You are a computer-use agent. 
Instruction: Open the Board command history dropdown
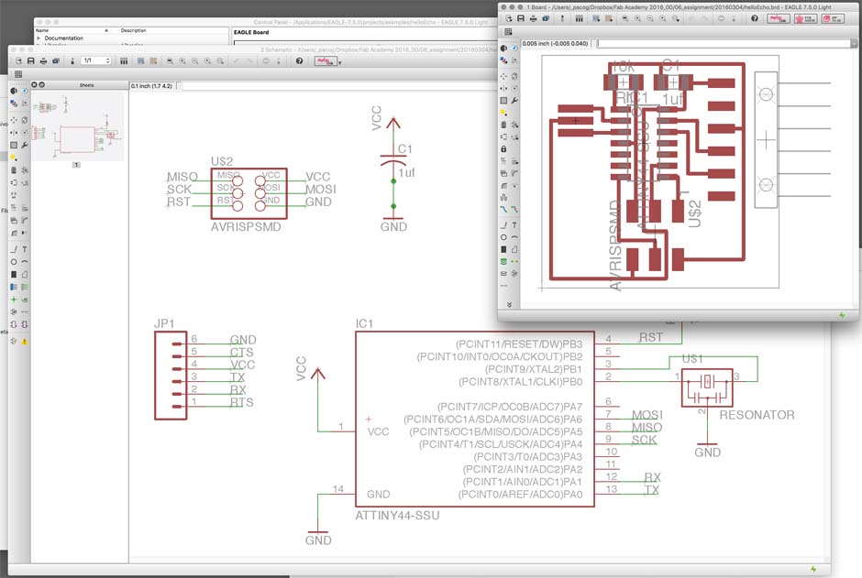click(854, 43)
